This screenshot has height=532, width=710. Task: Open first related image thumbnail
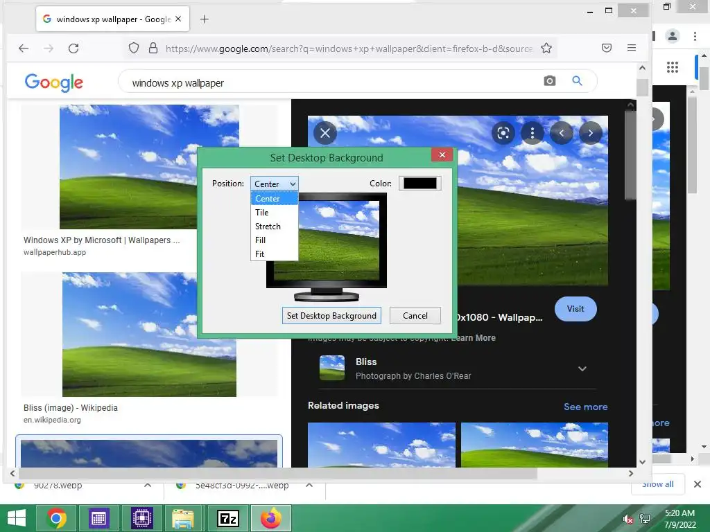pyautogui.click(x=381, y=445)
